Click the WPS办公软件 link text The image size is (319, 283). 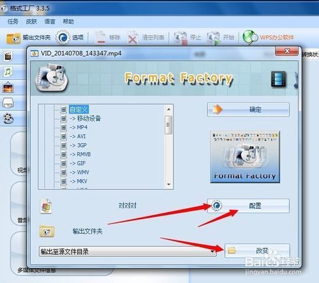(277, 37)
